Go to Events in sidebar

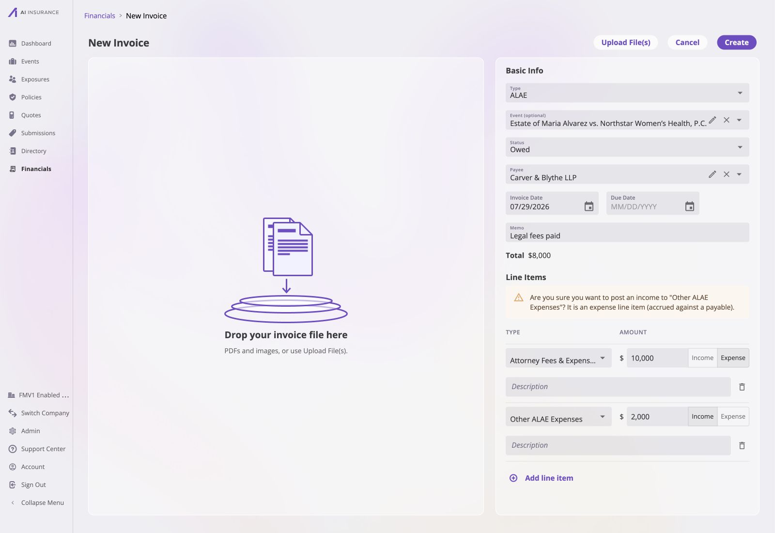click(x=30, y=62)
